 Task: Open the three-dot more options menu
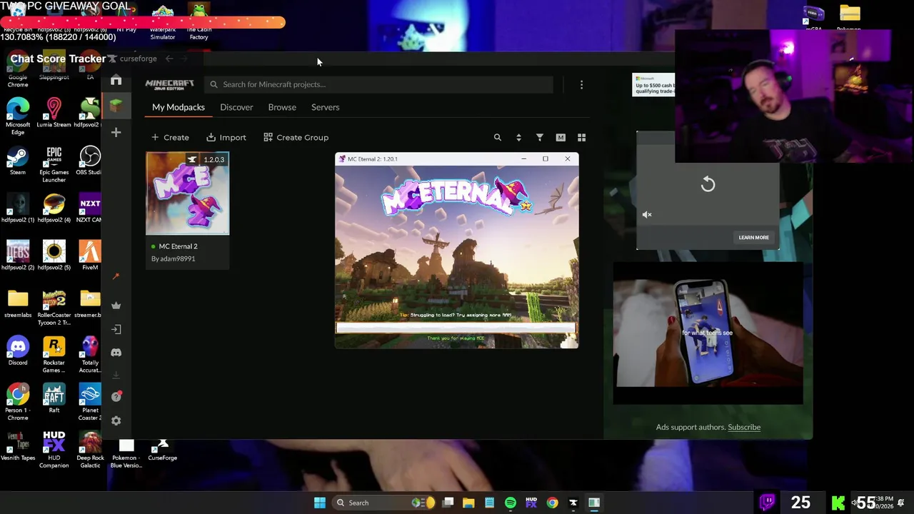(x=581, y=85)
